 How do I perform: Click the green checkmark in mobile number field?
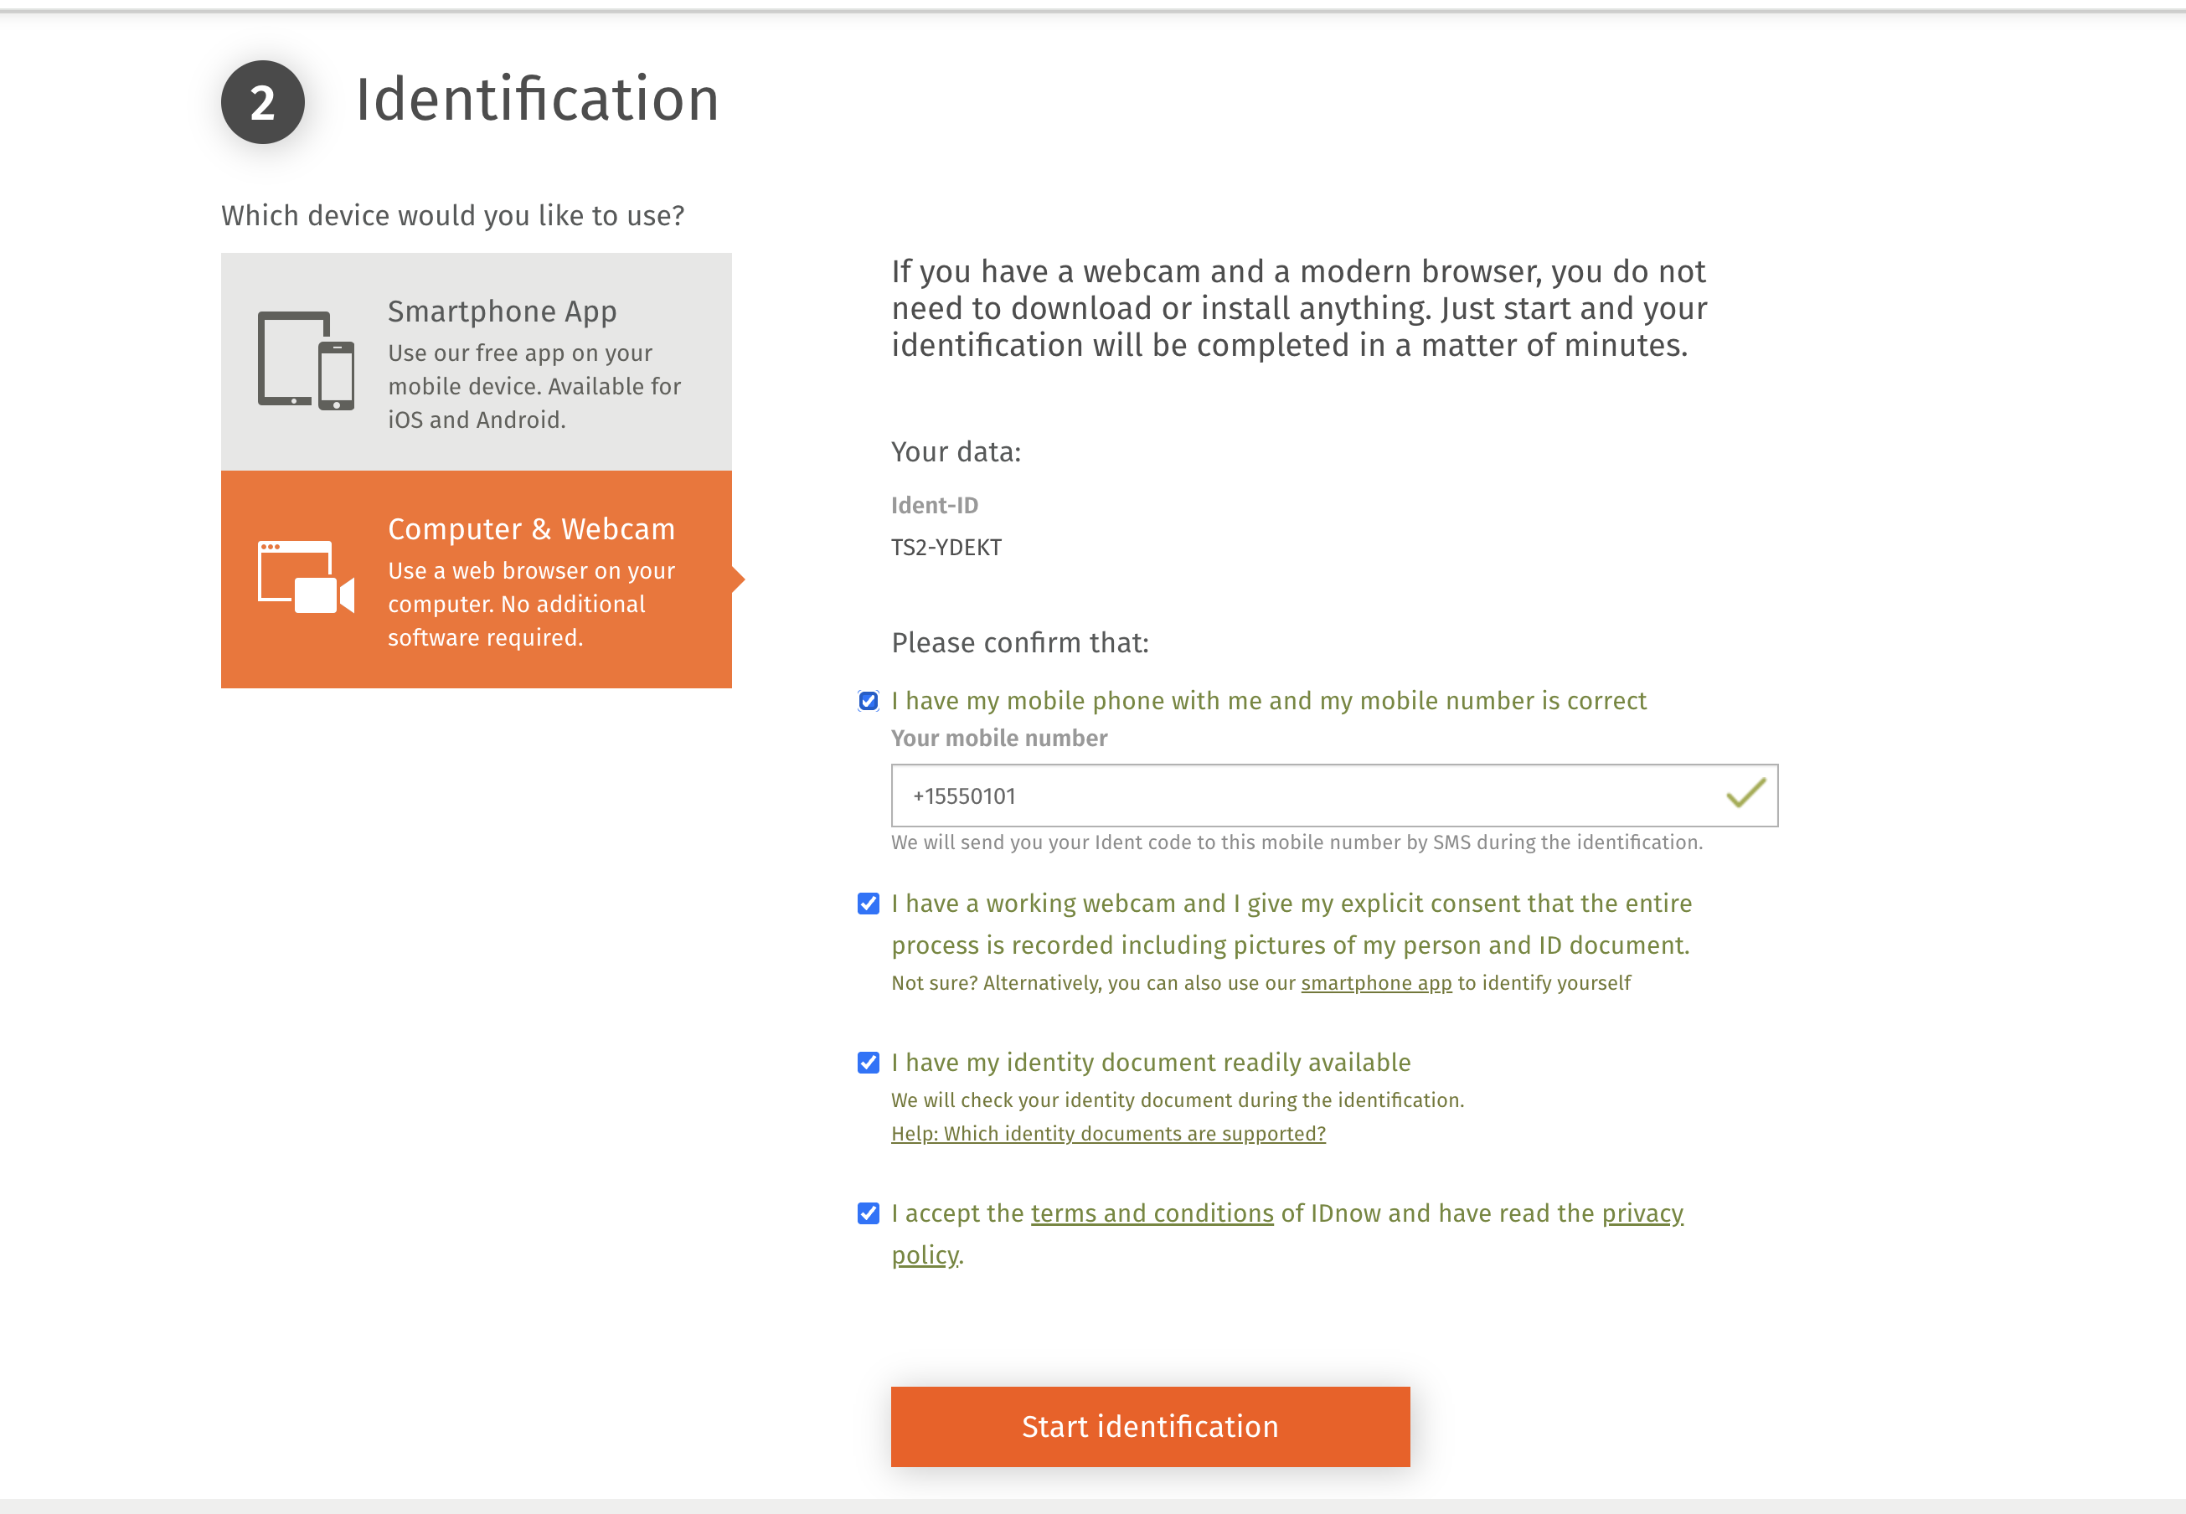pyautogui.click(x=1745, y=793)
